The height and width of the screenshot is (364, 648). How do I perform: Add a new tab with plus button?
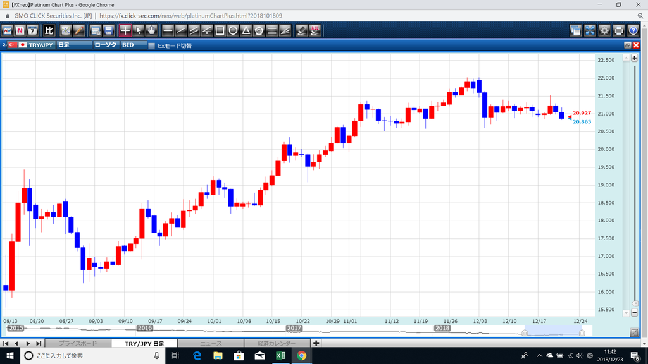click(x=316, y=343)
